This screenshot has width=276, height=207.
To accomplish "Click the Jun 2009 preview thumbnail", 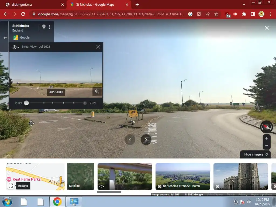I will coord(56,75).
